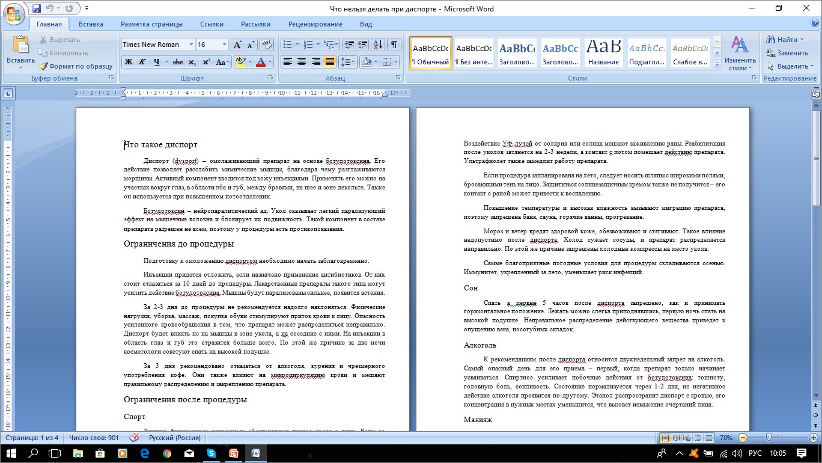Click the Выделить button

[x=790, y=66]
